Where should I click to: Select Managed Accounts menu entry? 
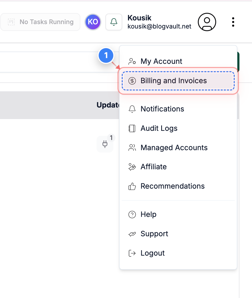174,148
